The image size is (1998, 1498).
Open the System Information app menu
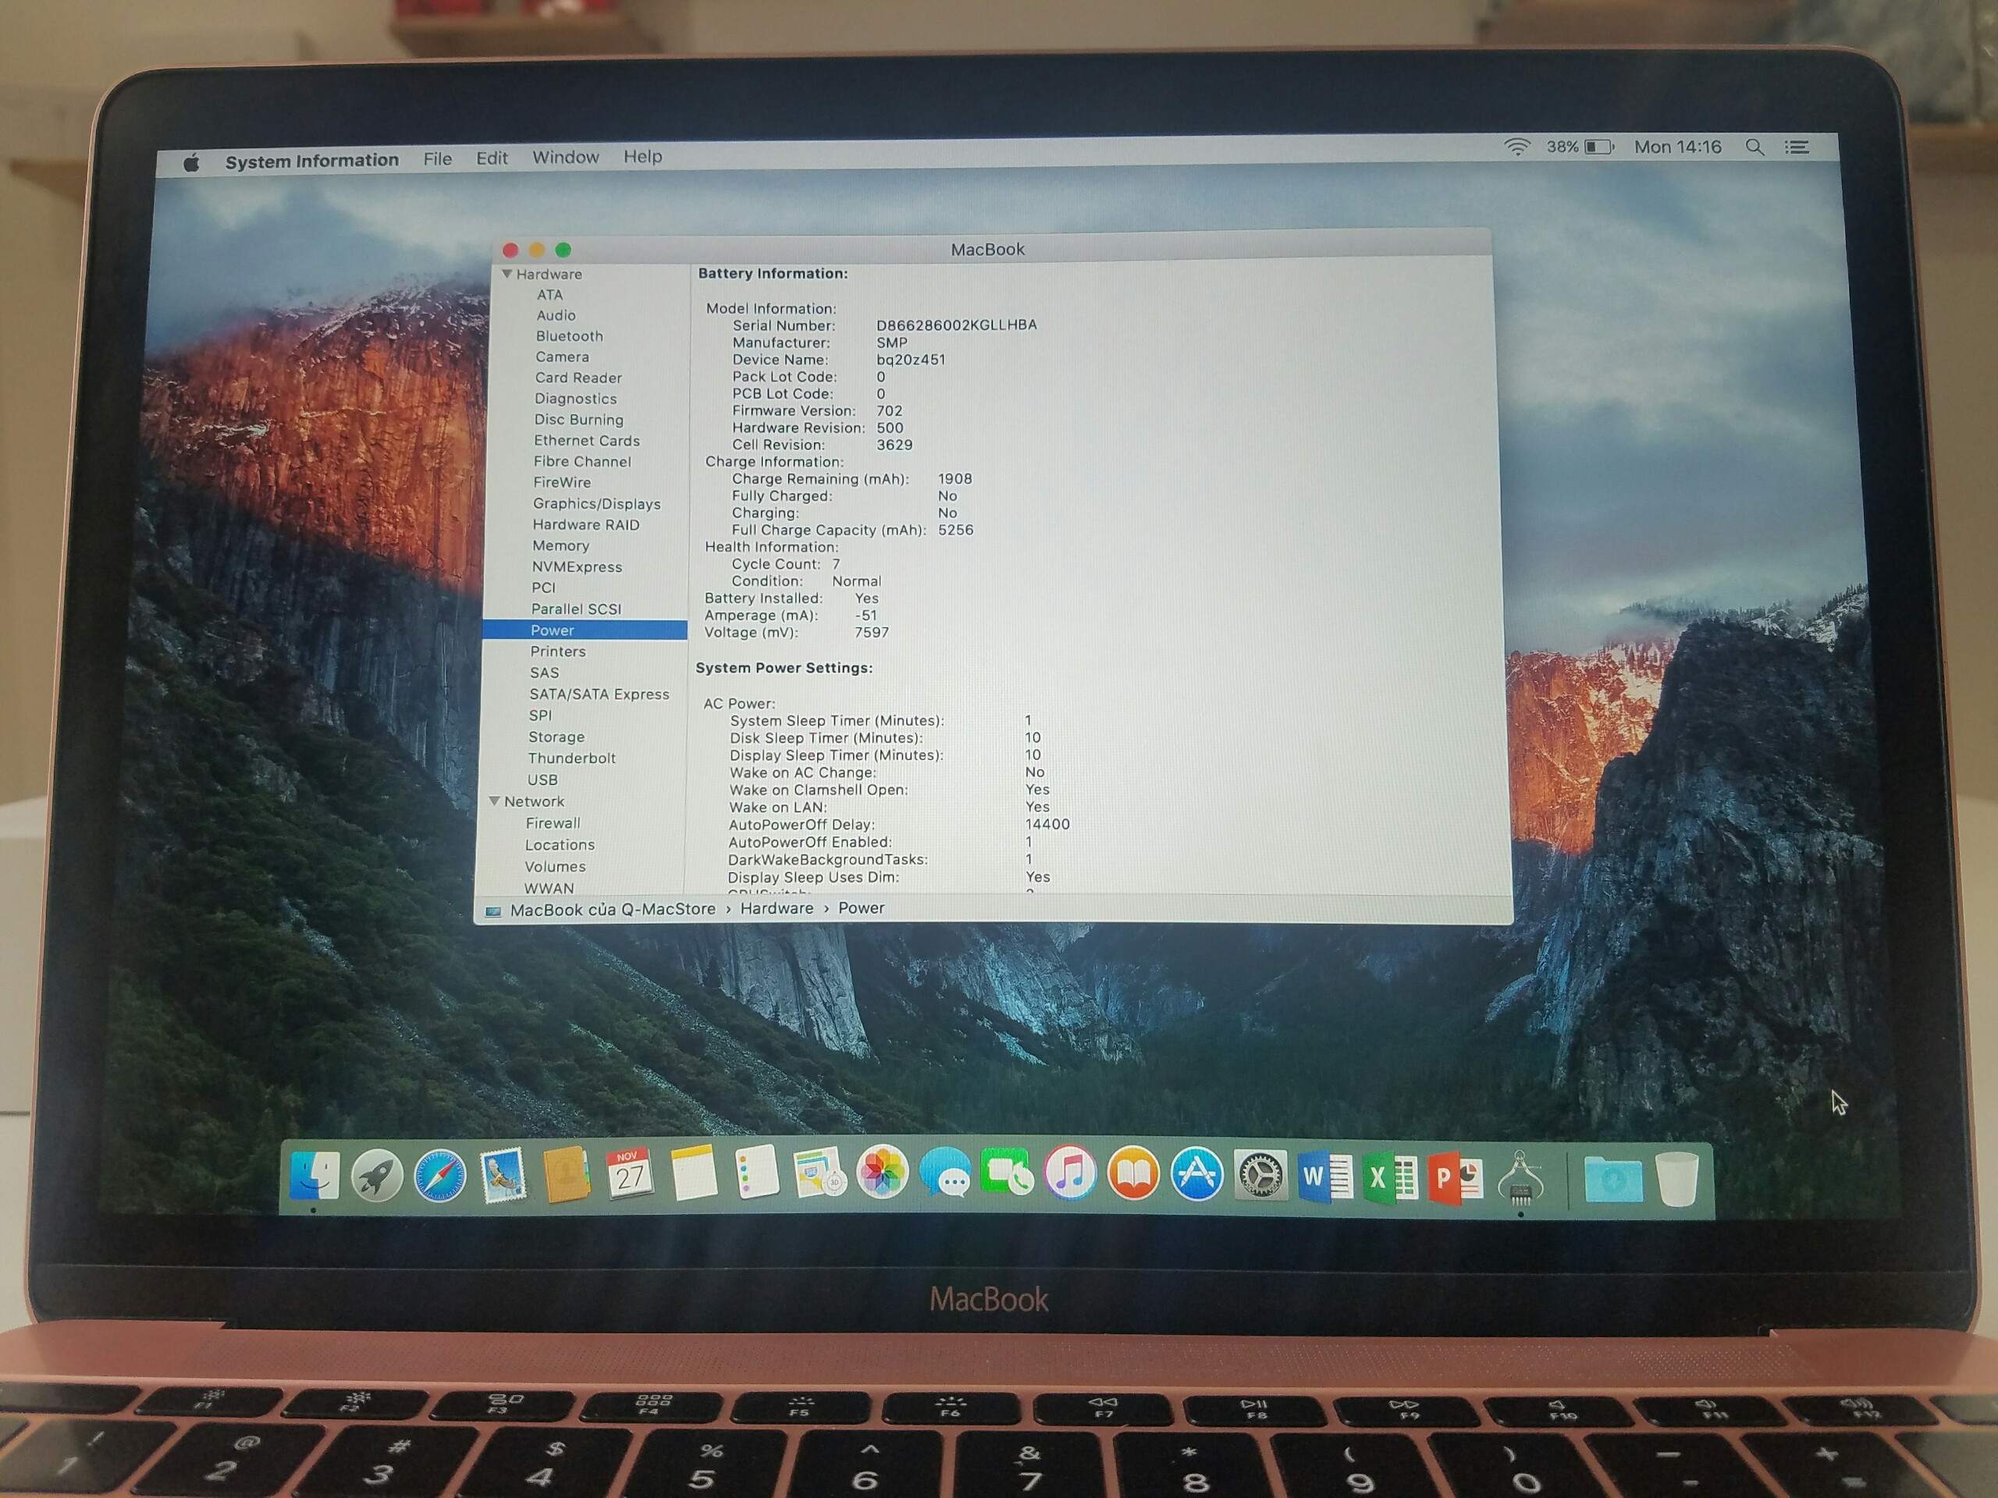pos(311,161)
